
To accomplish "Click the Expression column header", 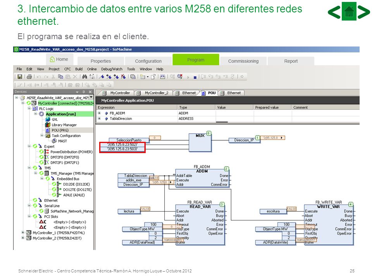I will 137,107.
